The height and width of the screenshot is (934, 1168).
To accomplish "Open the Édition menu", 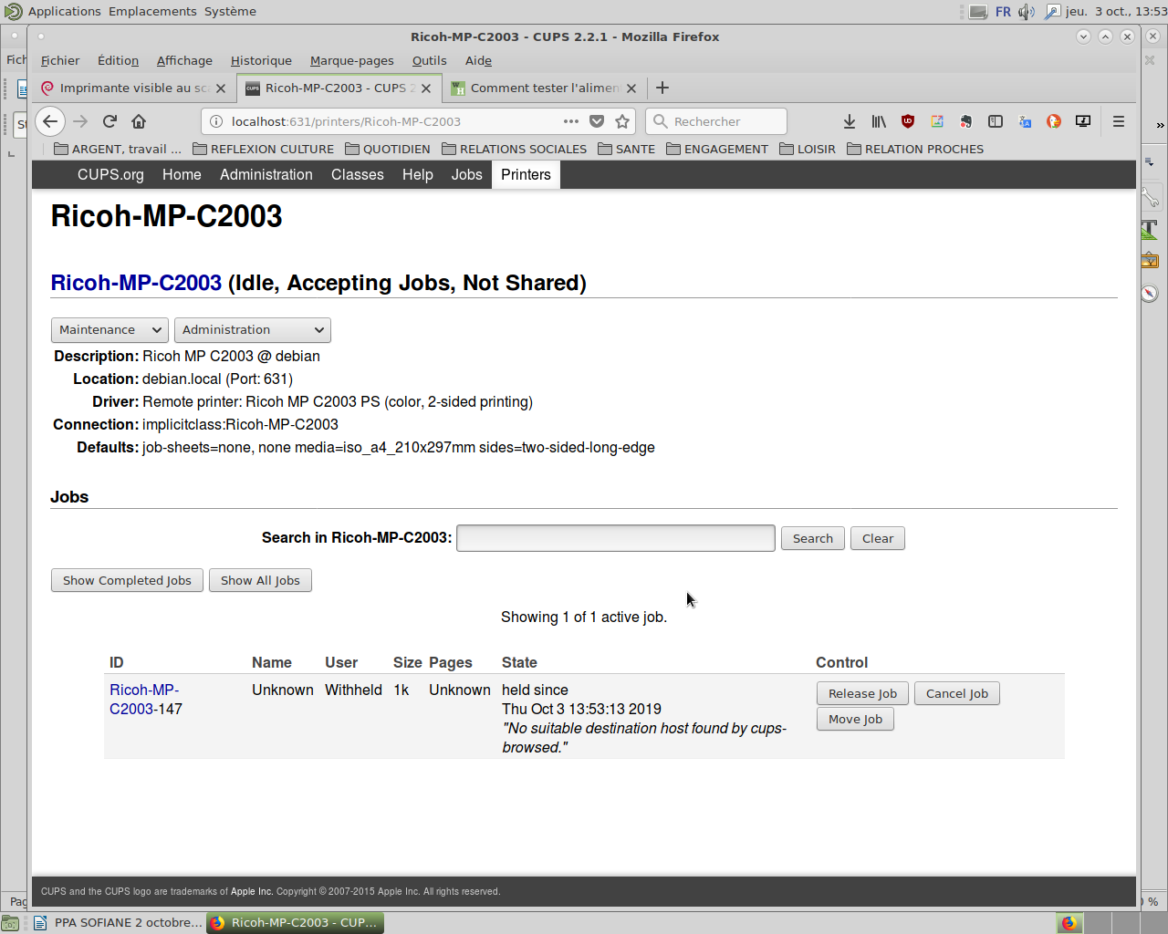I will click(119, 60).
